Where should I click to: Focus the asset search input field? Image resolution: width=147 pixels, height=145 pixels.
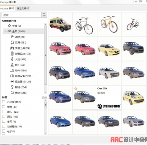[22, 15]
